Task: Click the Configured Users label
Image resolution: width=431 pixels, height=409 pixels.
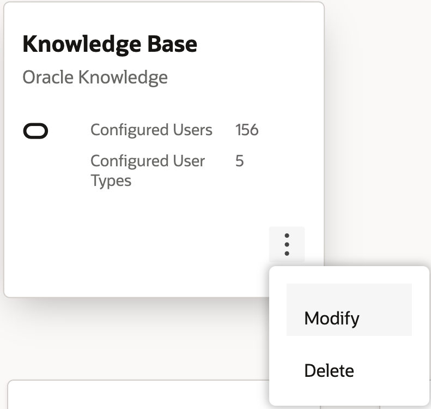Action: point(151,130)
